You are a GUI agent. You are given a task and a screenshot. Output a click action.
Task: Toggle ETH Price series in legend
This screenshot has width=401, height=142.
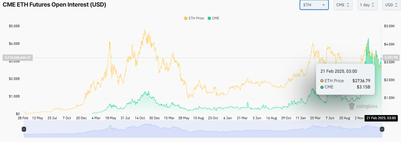point(194,18)
